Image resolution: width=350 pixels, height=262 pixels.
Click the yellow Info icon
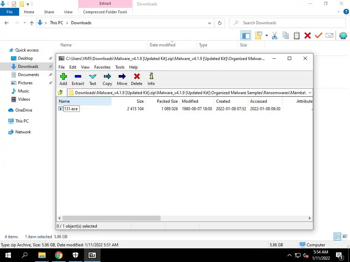(x=151, y=76)
